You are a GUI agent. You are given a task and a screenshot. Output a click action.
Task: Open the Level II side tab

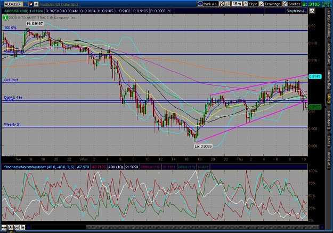click(329, 140)
